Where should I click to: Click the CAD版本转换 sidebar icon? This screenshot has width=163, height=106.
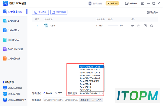click(x=5, y=11)
